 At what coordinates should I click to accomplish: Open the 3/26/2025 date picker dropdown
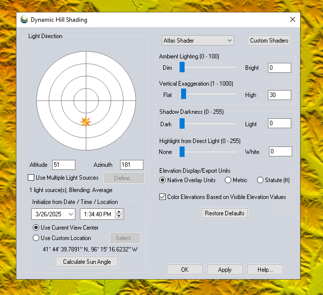[x=71, y=214]
